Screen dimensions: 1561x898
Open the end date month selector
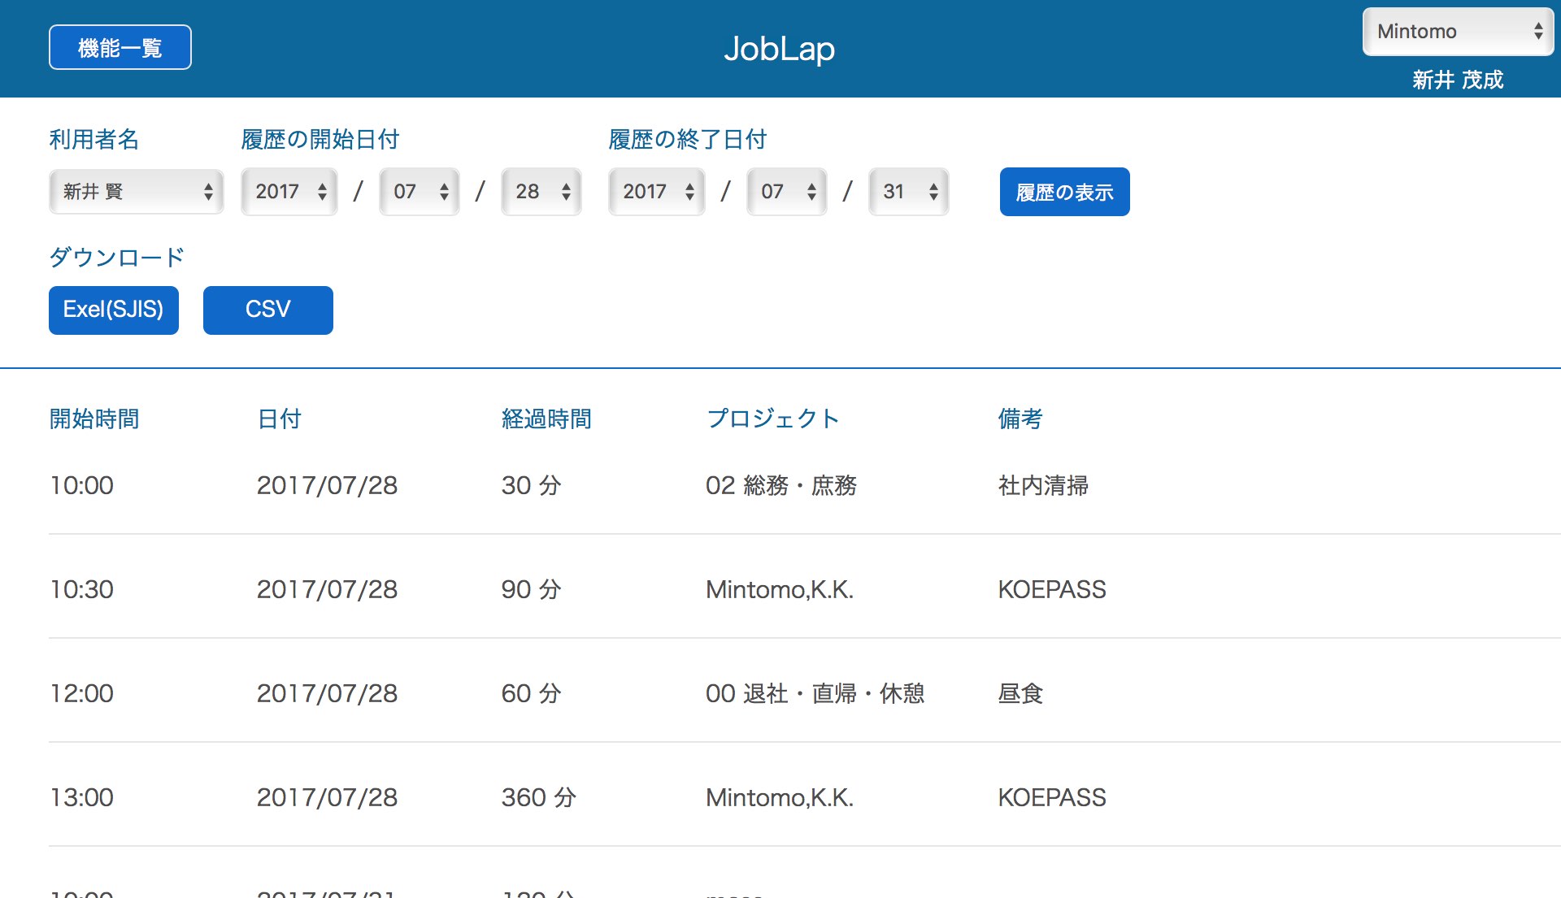pos(785,192)
